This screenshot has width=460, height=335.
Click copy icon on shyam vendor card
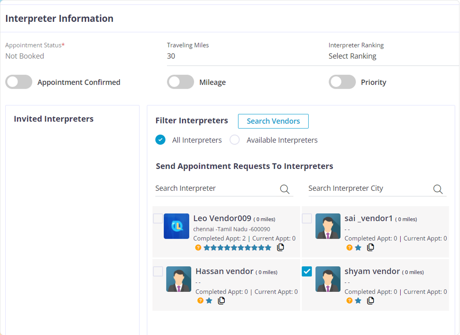point(370,300)
